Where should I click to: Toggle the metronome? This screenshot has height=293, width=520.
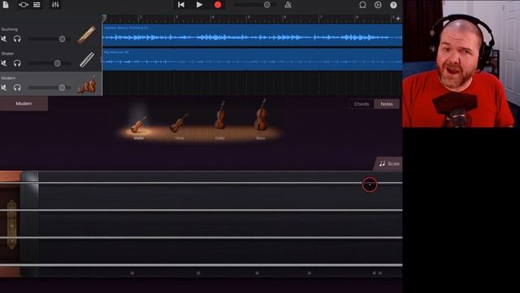pyautogui.click(x=288, y=5)
